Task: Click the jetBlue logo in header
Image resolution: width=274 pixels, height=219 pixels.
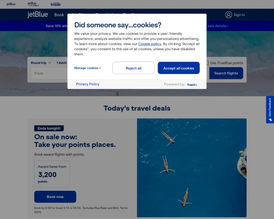Action: 38,15
